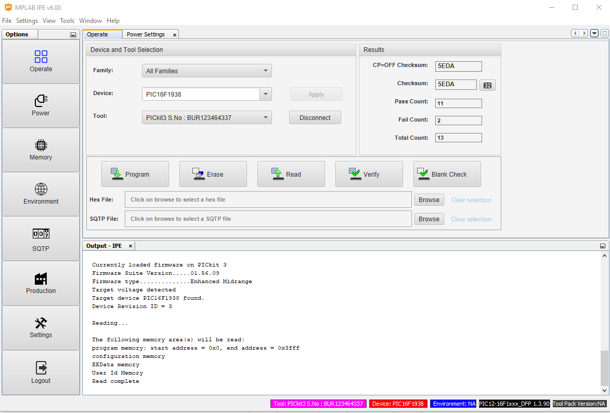Click the magenta Tool status indicator
Screen dimensions: 610x413
coord(318,404)
